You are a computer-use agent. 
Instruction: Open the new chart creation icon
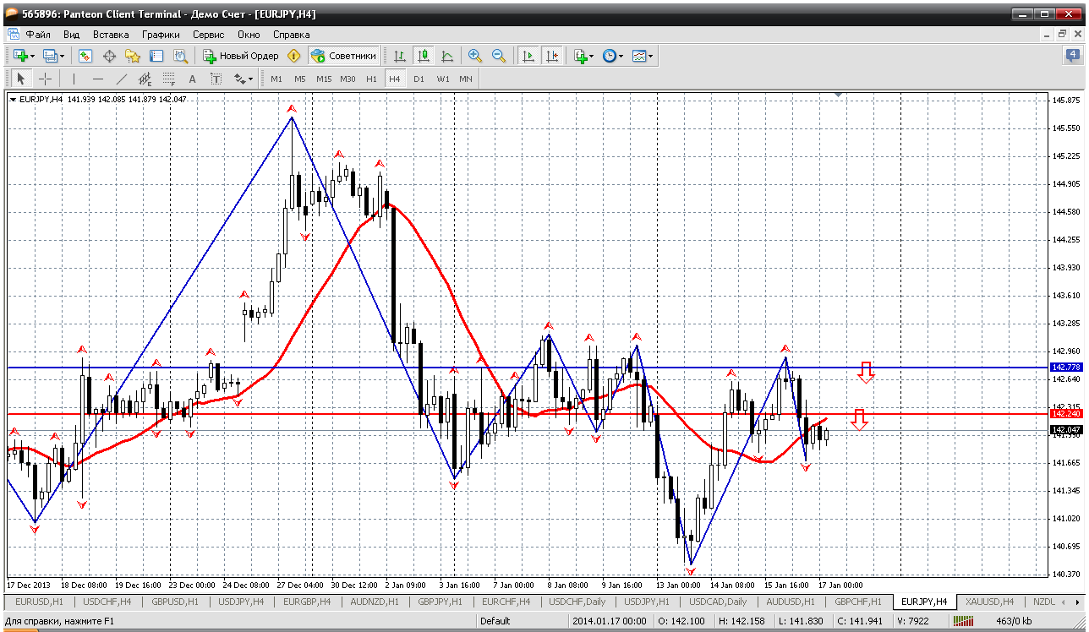pyautogui.click(x=19, y=56)
